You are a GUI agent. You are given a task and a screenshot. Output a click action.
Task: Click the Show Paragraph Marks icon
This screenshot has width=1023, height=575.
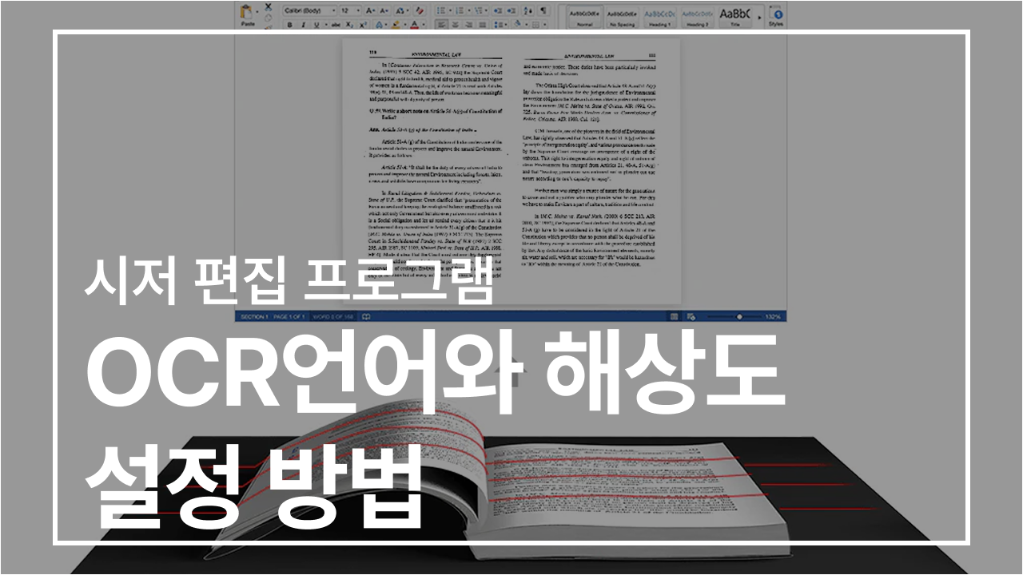pyautogui.click(x=543, y=11)
